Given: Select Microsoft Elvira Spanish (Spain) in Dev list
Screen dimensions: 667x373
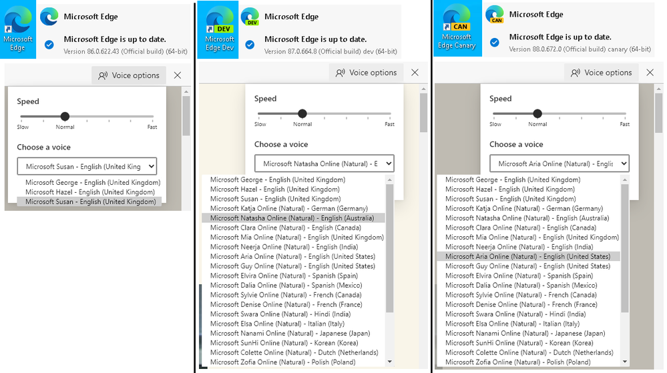Looking at the screenshot, I should (294, 276).
